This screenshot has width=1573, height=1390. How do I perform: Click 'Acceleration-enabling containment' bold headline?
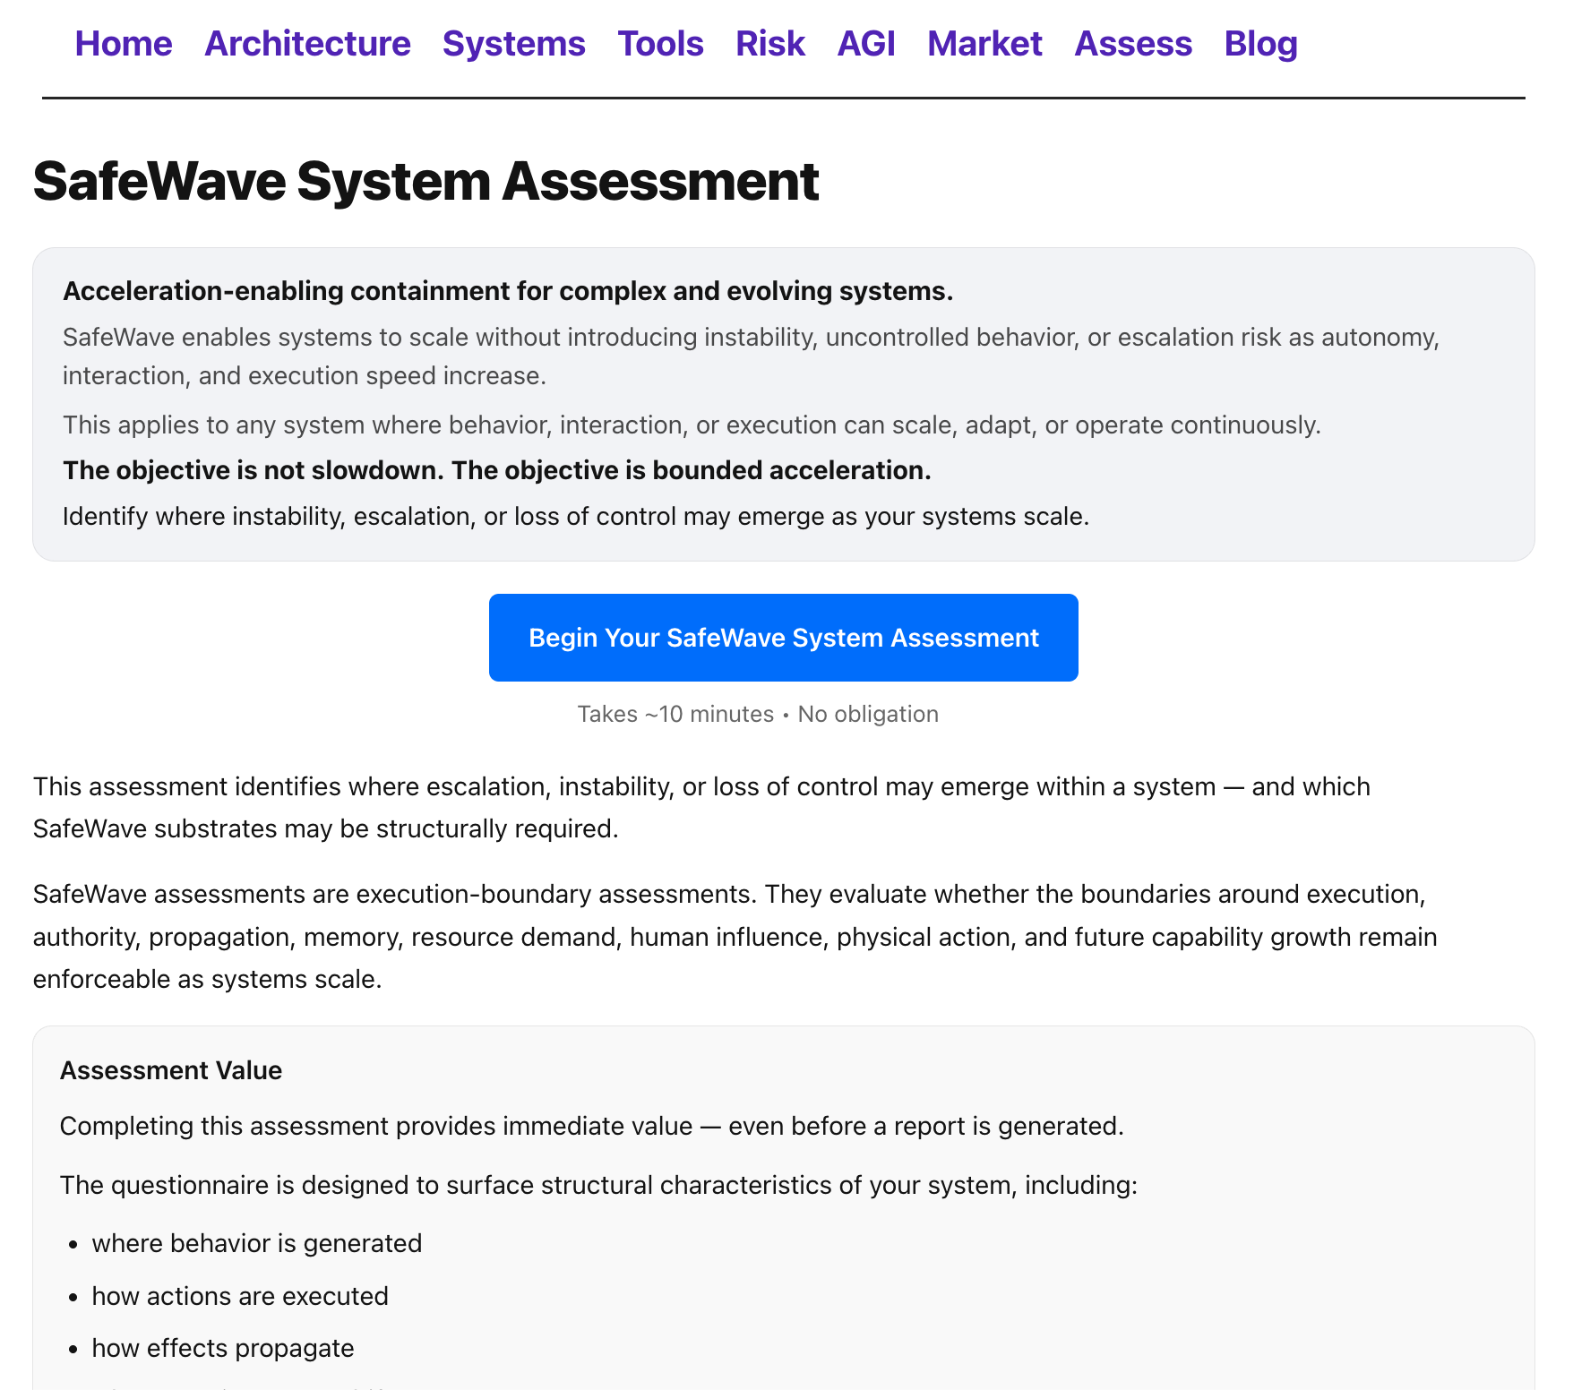tap(508, 291)
